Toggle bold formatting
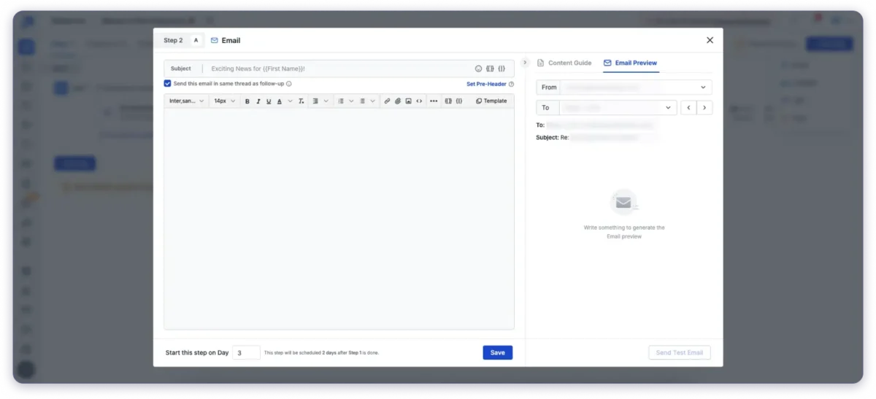876x399 pixels. click(247, 101)
